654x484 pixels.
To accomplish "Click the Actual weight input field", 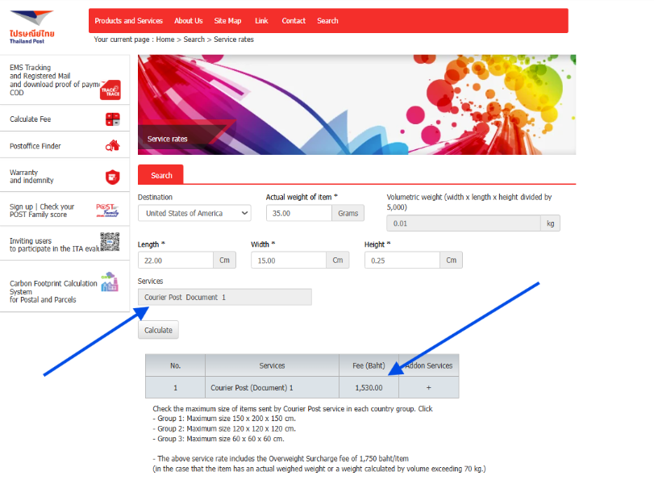I will [x=298, y=213].
